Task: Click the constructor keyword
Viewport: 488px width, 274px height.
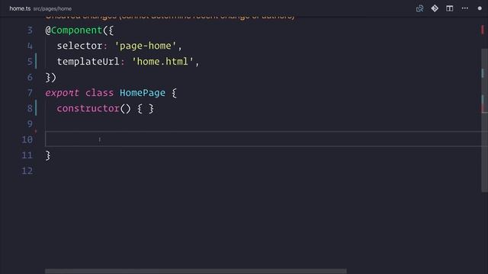Action: (x=88, y=108)
